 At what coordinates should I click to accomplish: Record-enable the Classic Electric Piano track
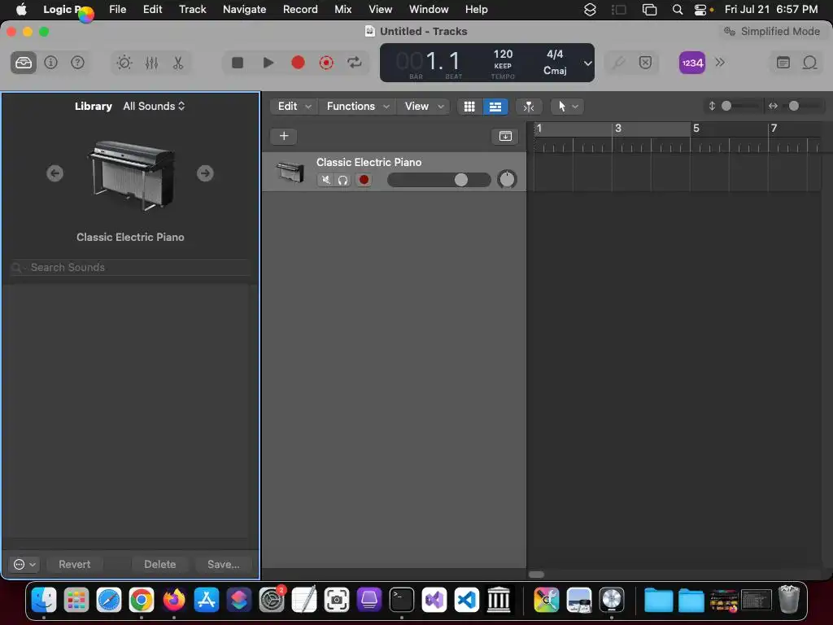coord(364,180)
